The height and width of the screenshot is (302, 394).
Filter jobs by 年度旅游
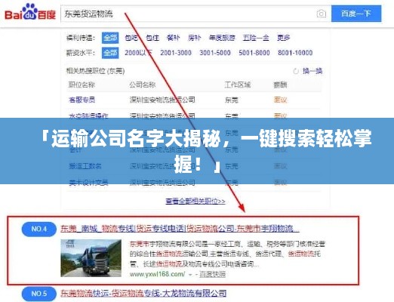[222, 38]
